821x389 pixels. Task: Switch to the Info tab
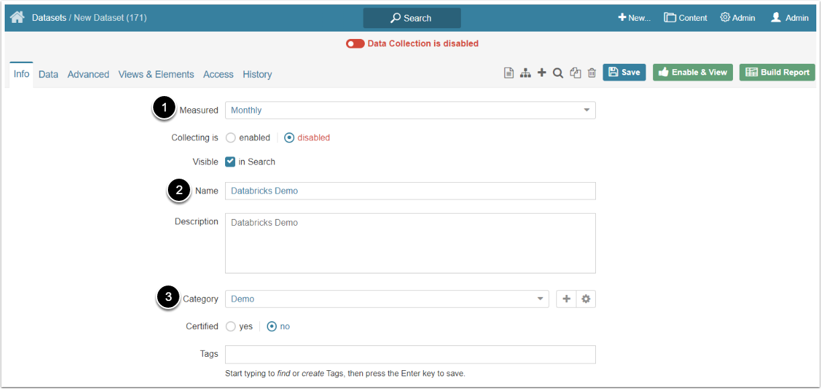coord(21,74)
